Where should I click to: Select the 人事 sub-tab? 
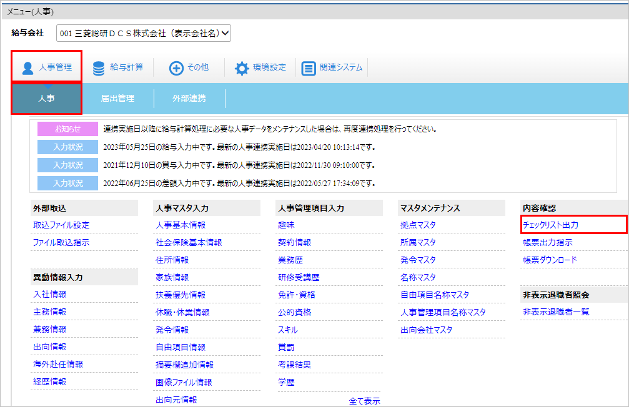pyautogui.click(x=46, y=98)
